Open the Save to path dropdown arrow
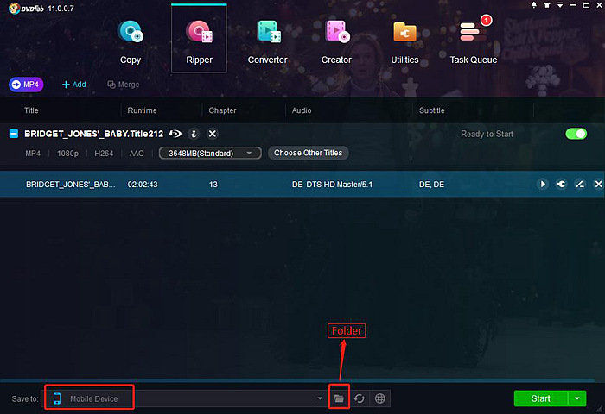Image resolution: width=605 pixels, height=414 pixels. click(x=320, y=398)
